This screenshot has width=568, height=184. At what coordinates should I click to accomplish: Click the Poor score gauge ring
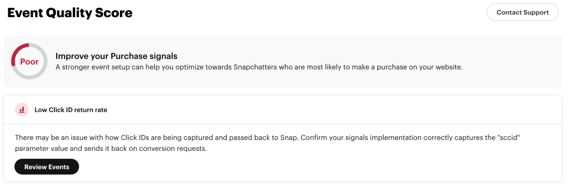click(x=29, y=61)
